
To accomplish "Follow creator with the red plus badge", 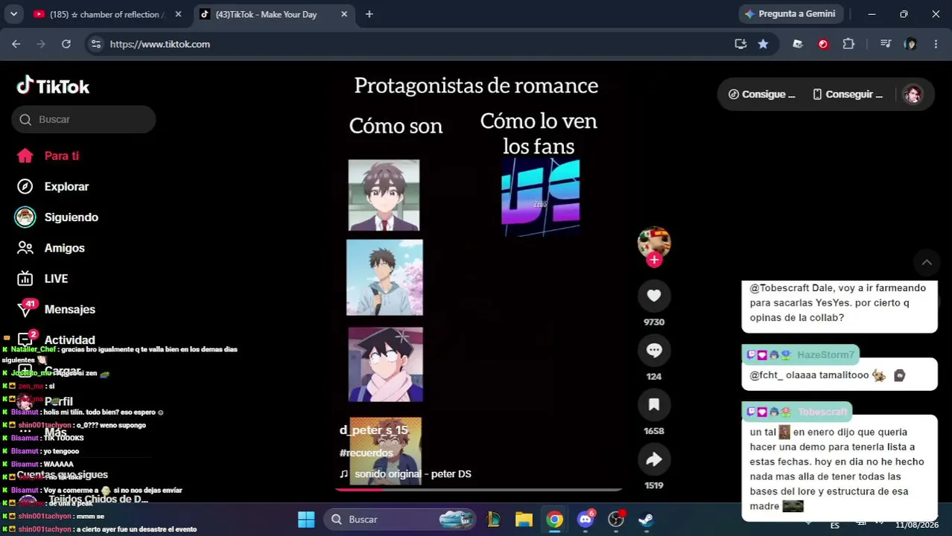I will (654, 260).
